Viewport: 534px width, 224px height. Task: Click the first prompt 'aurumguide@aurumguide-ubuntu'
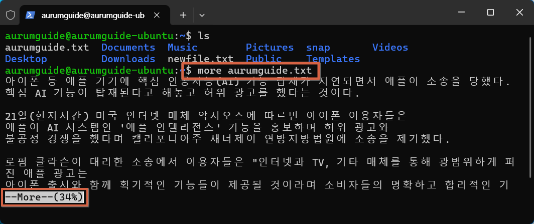pyautogui.click(x=89, y=36)
